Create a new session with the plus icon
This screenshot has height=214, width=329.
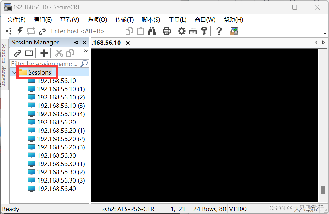[x=43, y=53]
